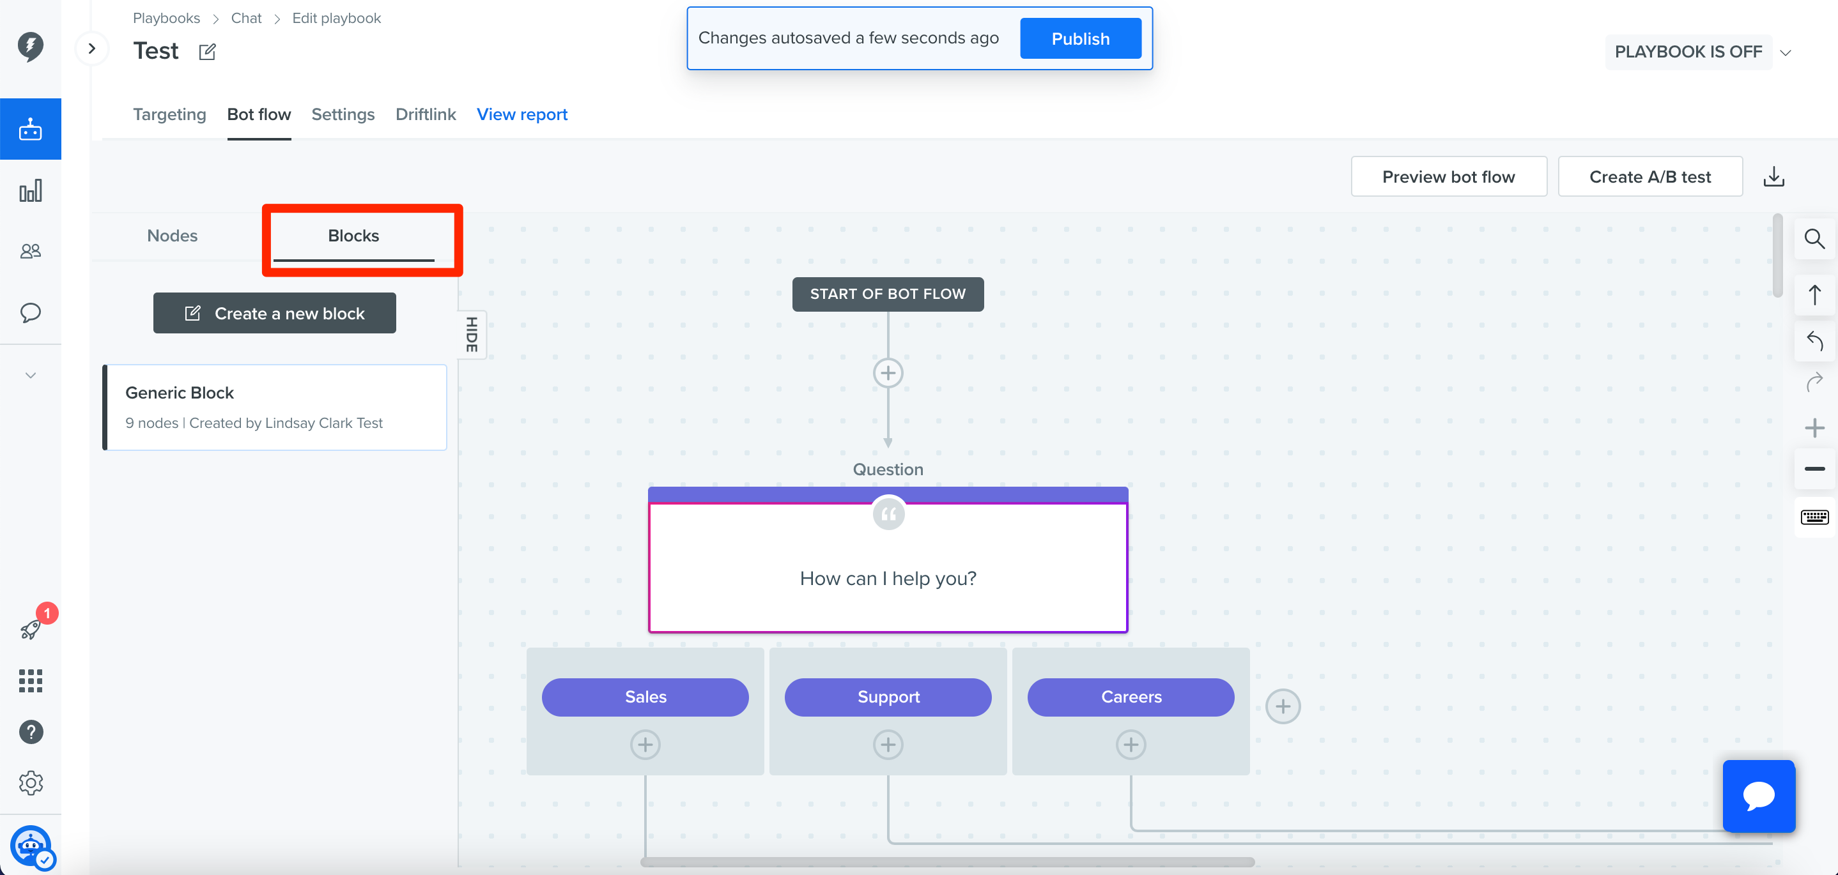The width and height of the screenshot is (1838, 875).
Task: Add a new response option beside Careers
Action: click(1282, 706)
